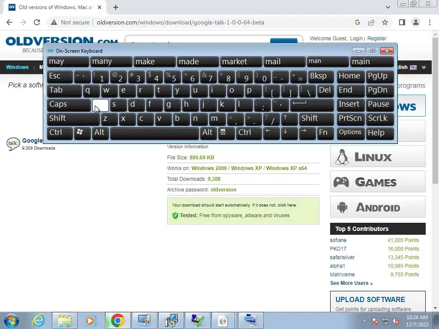
Task: Close the Old versions of Windows tab
Action: (x=99, y=8)
